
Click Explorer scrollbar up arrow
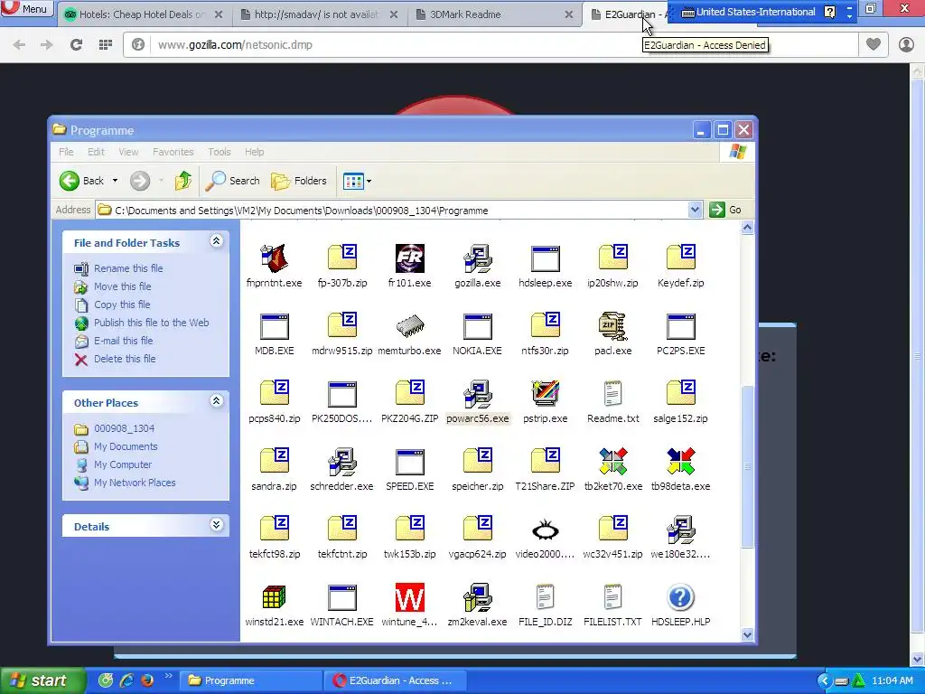tap(747, 228)
